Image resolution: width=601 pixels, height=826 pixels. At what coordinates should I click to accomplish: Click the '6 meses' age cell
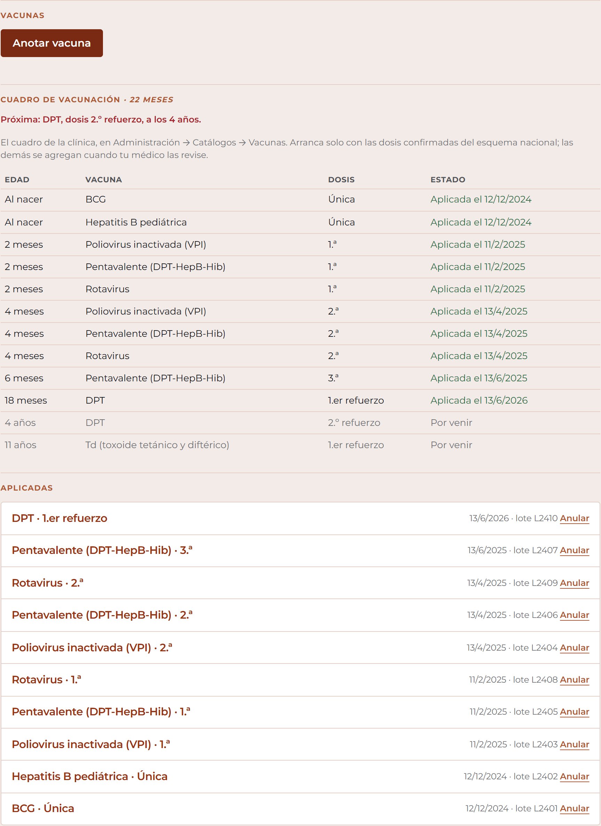pyautogui.click(x=24, y=378)
